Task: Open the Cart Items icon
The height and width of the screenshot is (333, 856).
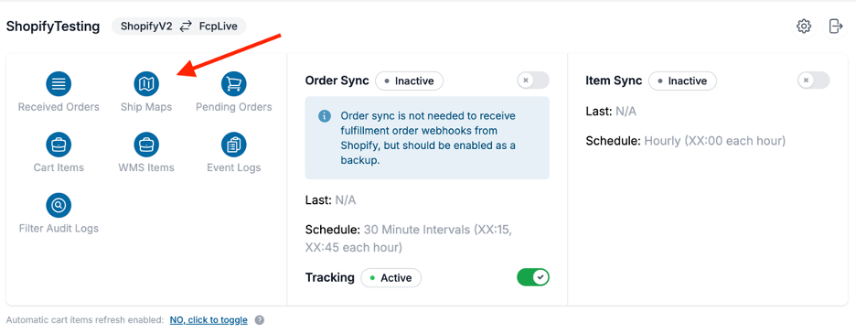Action: pos(59,145)
